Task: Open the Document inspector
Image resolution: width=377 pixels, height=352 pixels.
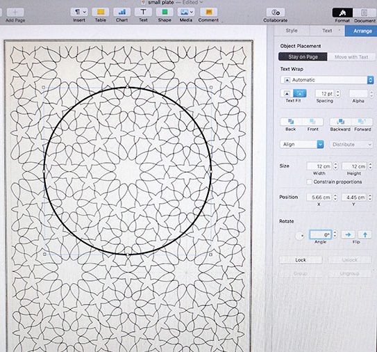Action: tap(365, 13)
